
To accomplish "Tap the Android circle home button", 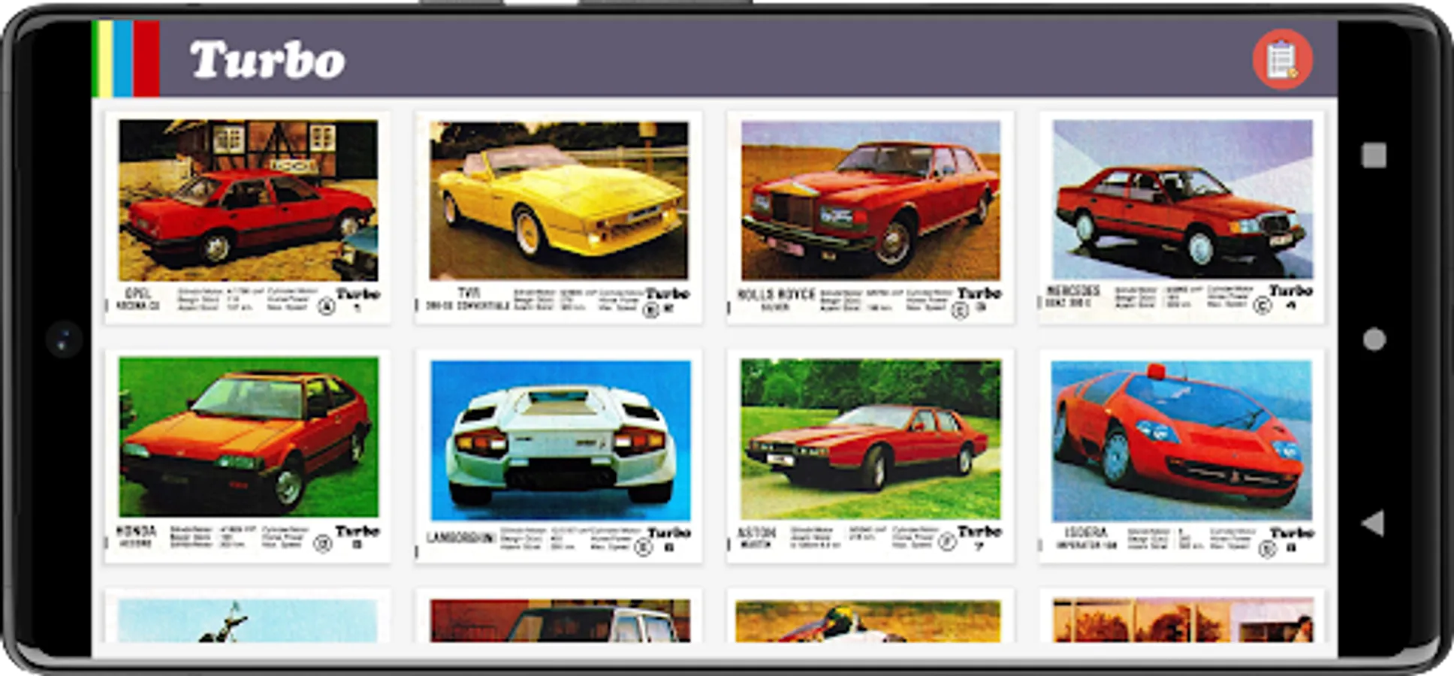I will [x=1374, y=340].
